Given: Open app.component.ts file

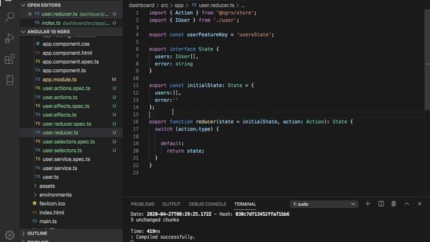Looking at the screenshot, I should (x=64, y=71).
